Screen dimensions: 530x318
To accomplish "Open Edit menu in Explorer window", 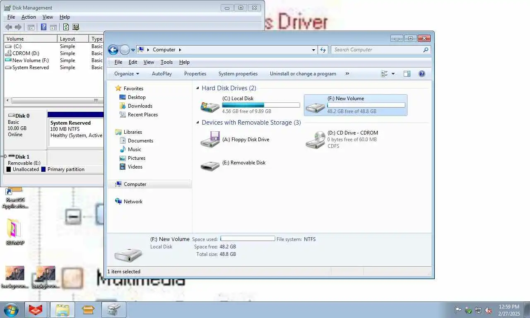I will pos(133,62).
